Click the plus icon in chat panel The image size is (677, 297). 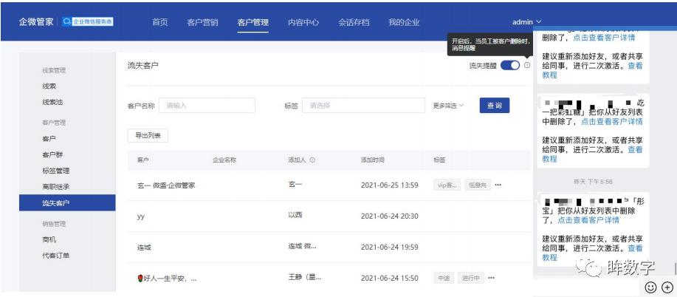pos(667,287)
